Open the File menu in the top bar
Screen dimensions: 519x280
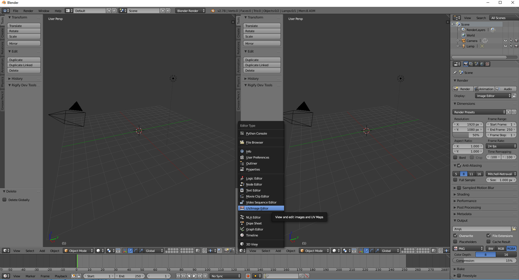[16, 11]
